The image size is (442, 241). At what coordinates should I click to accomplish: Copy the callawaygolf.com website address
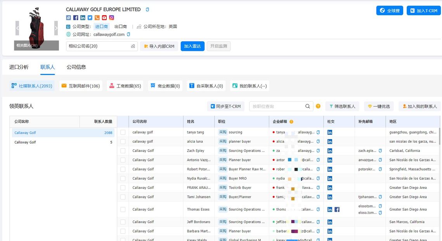(128, 35)
